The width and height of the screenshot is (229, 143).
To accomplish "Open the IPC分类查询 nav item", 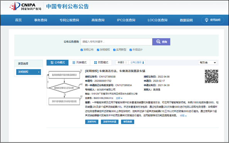I will tap(126, 20).
